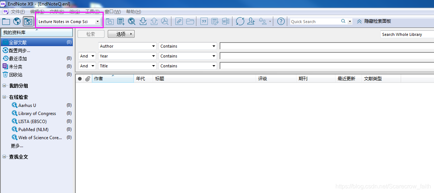Open And operator dropdown for Title row
Screen dimensions: 434x193
pos(87,66)
